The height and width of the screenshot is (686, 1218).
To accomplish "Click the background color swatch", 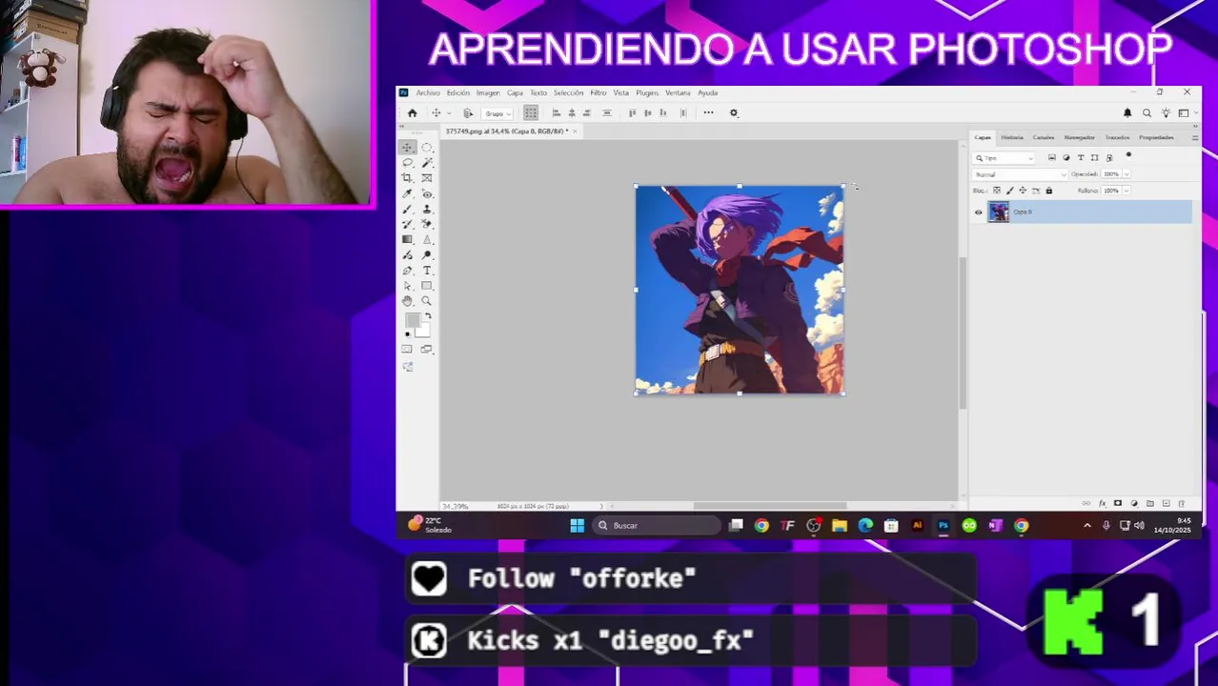I will pos(422,330).
